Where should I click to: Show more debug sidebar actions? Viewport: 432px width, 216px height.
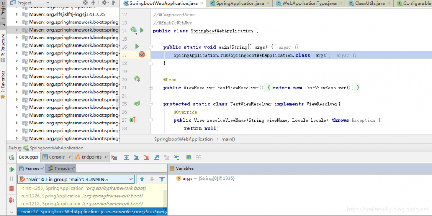[11, 213]
